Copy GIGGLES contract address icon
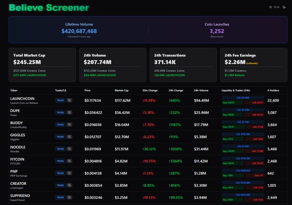This screenshot has height=205, width=292. [x=69, y=137]
